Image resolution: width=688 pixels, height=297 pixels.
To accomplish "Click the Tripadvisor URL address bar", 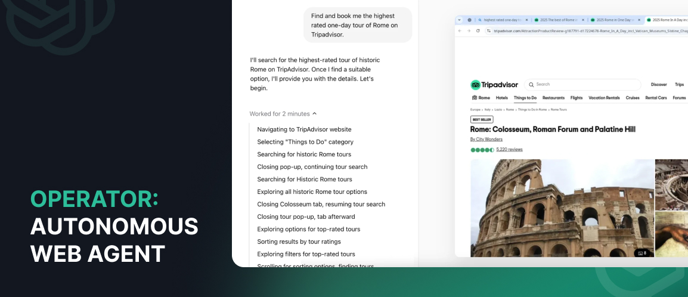I will pyautogui.click(x=588, y=30).
